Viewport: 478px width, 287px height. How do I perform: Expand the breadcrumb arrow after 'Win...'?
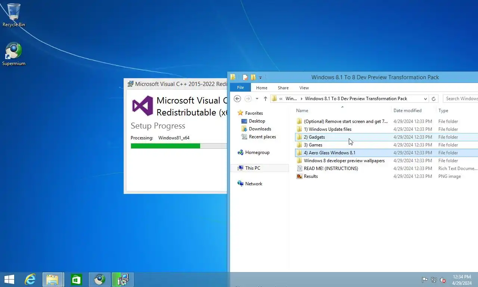302,99
